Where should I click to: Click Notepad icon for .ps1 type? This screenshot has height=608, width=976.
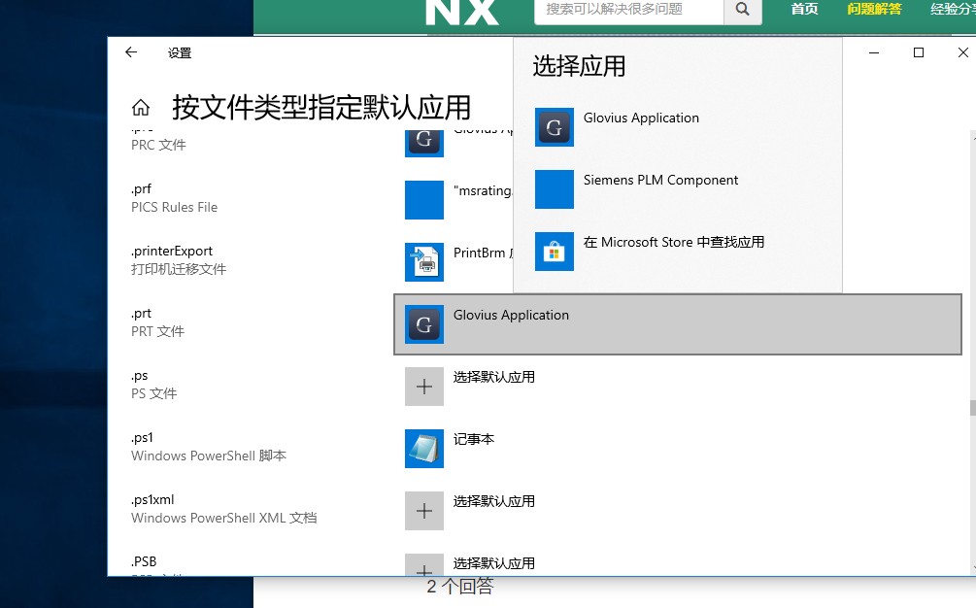point(423,449)
